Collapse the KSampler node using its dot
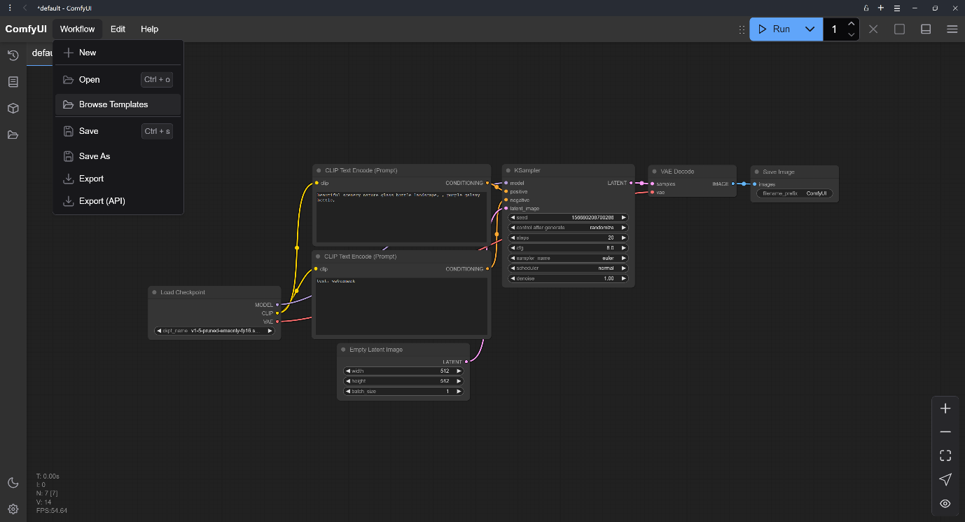The image size is (965, 522). tap(508, 170)
